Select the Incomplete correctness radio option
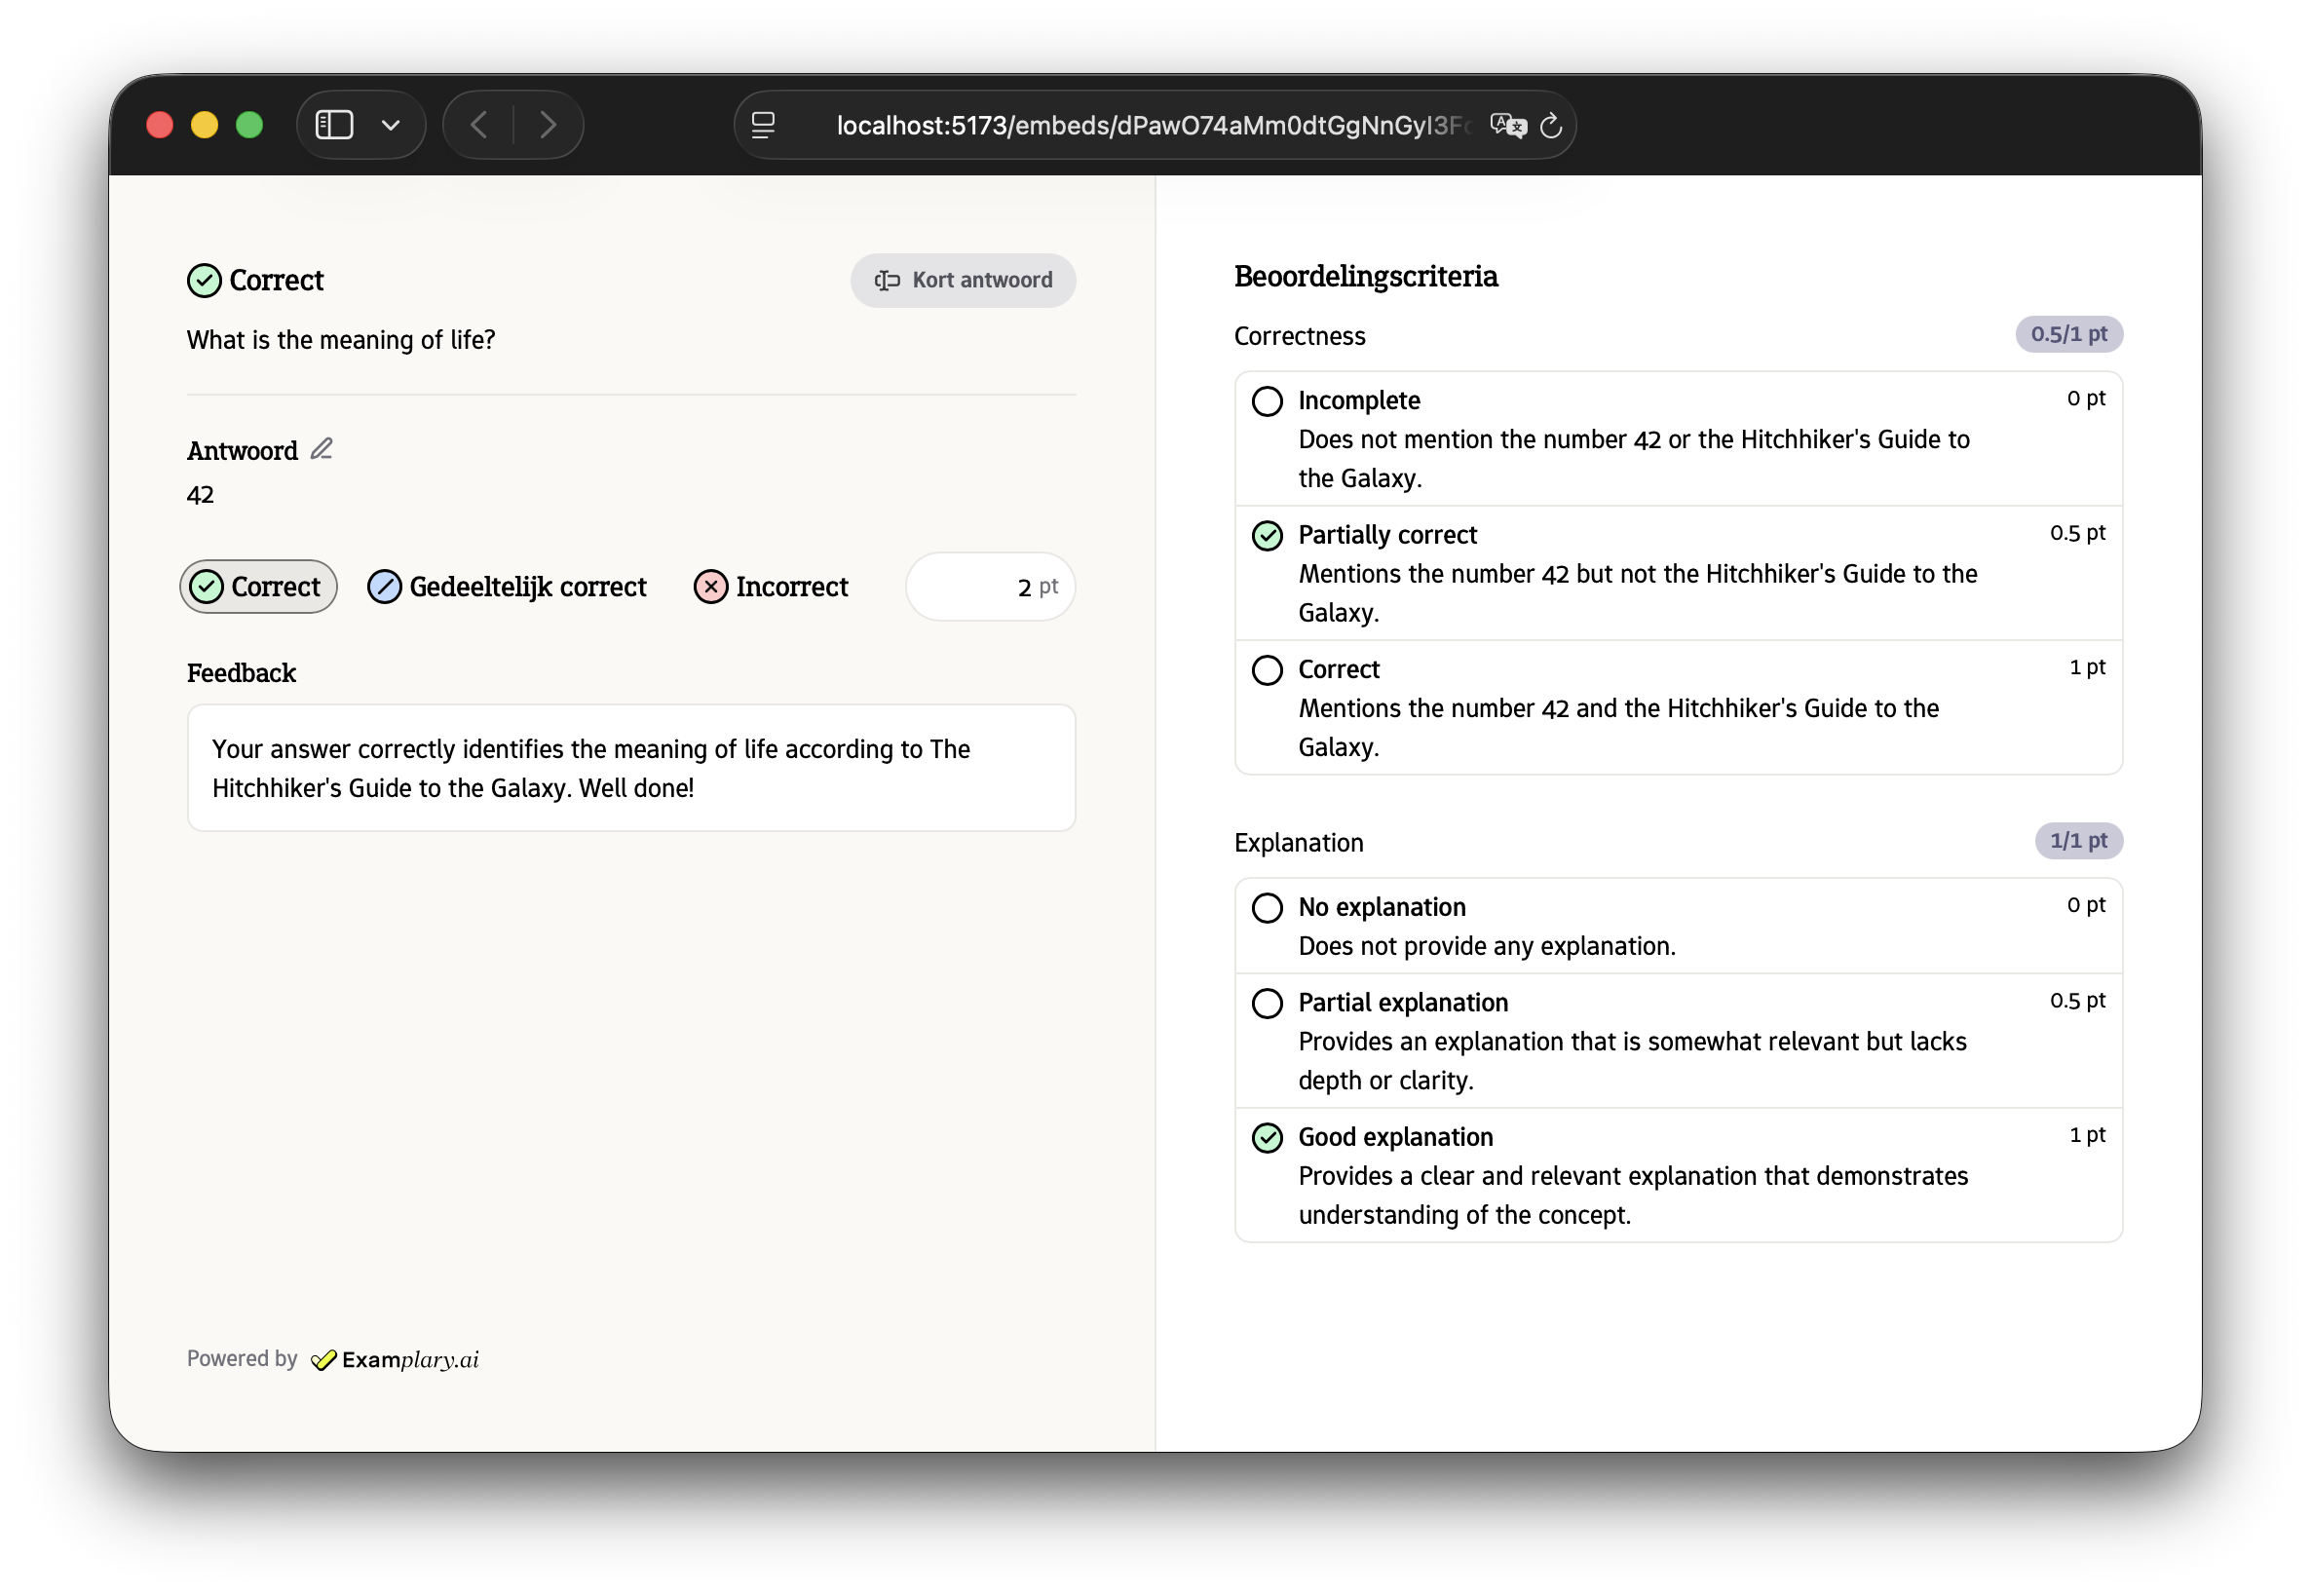The image size is (2311, 1596). tap(1267, 401)
